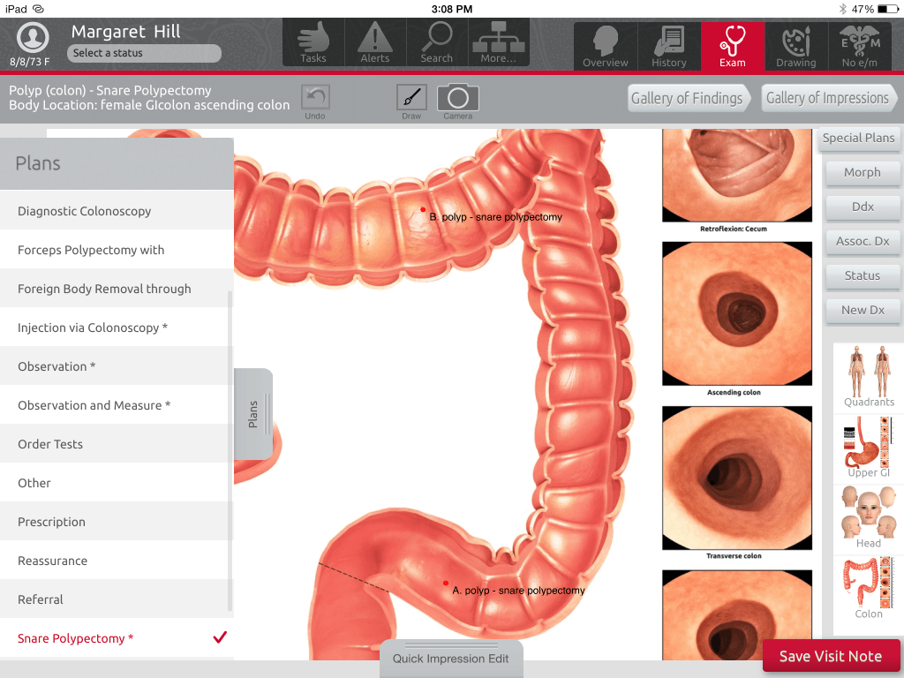Tap the Special Plans button
This screenshot has height=678, width=904.
coord(858,139)
